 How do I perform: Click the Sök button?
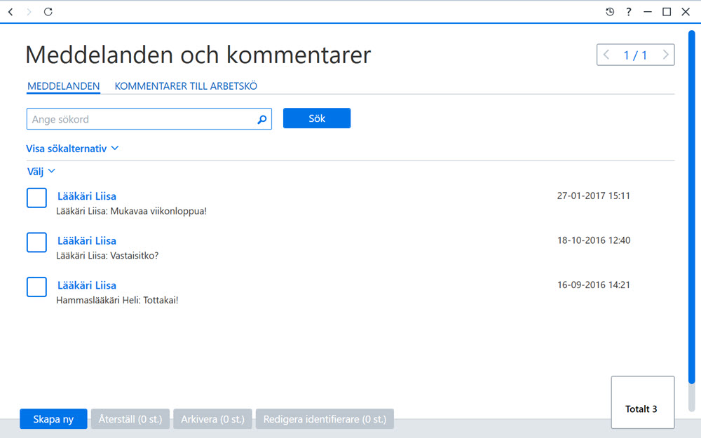[x=317, y=118]
